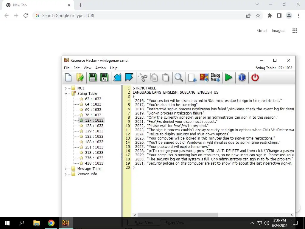
Task: Show hidden system tray icons
Action: click(252, 223)
